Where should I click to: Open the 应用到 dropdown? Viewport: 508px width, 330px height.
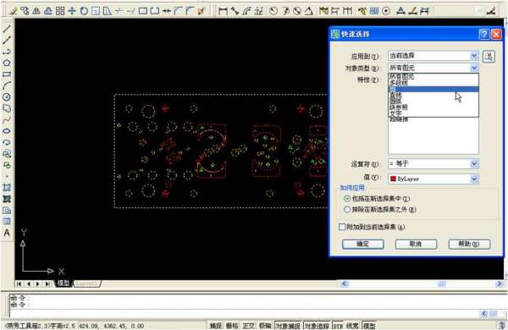pos(433,56)
